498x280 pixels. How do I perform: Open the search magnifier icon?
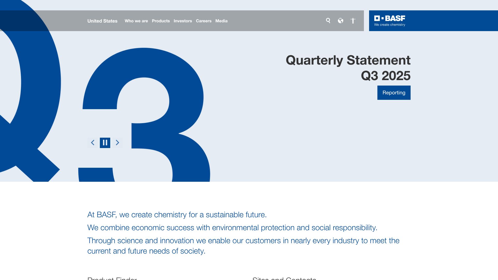(x=328, y=20)
